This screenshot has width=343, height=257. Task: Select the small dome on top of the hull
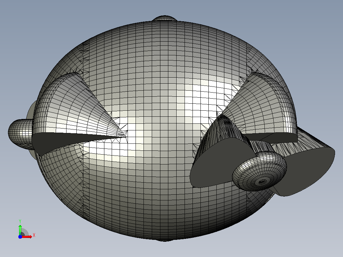164,18
